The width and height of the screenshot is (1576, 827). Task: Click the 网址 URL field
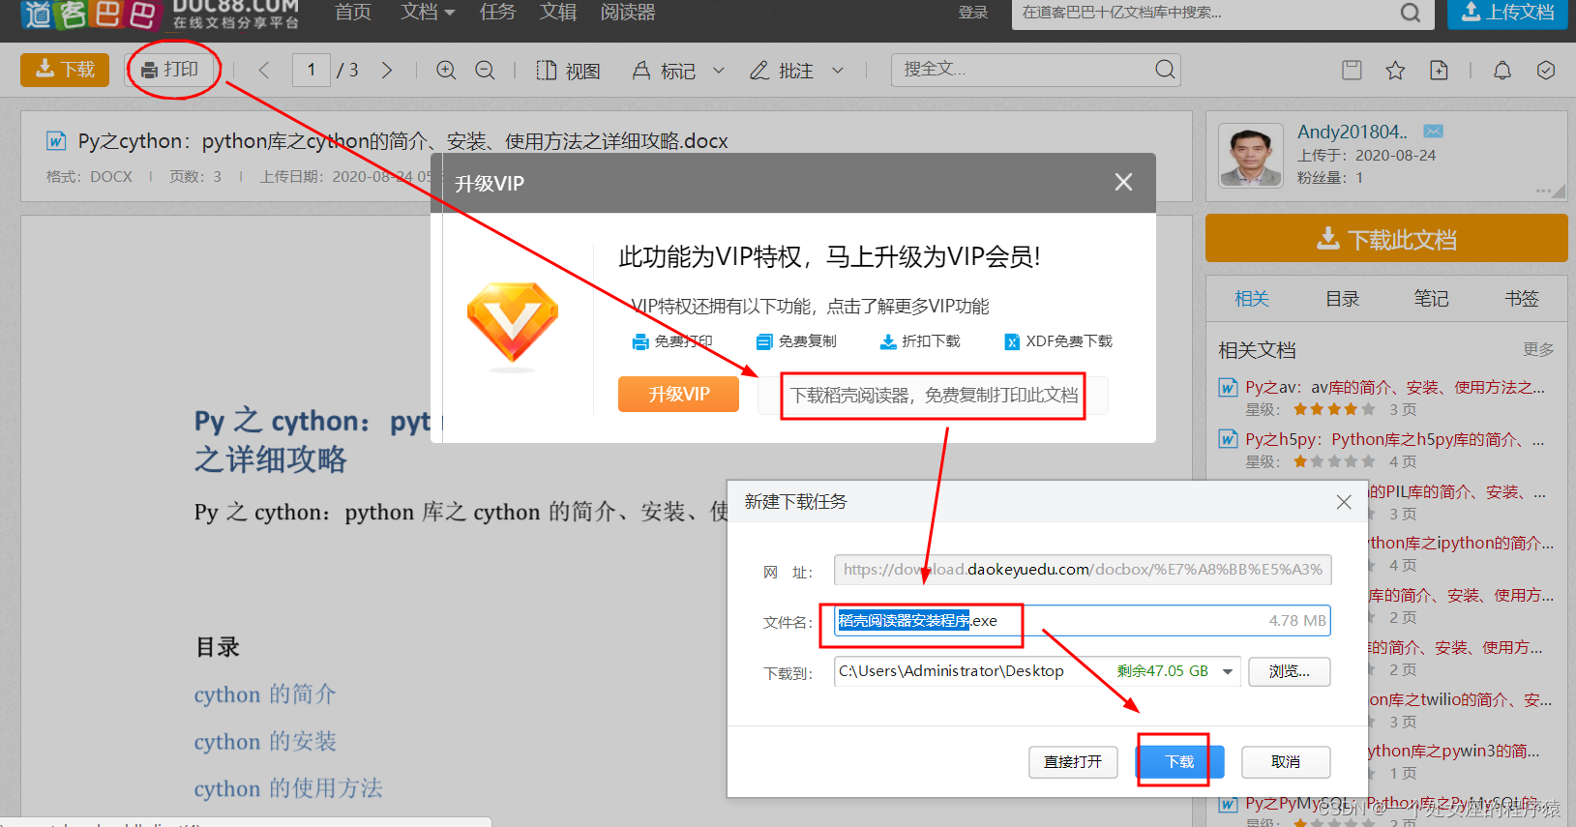[x=1083, y=570]
